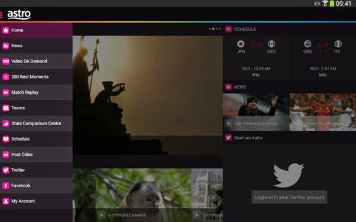Open the news story with red-shirt player
Screen dimensions: 356x222
(x=323, y=112)
